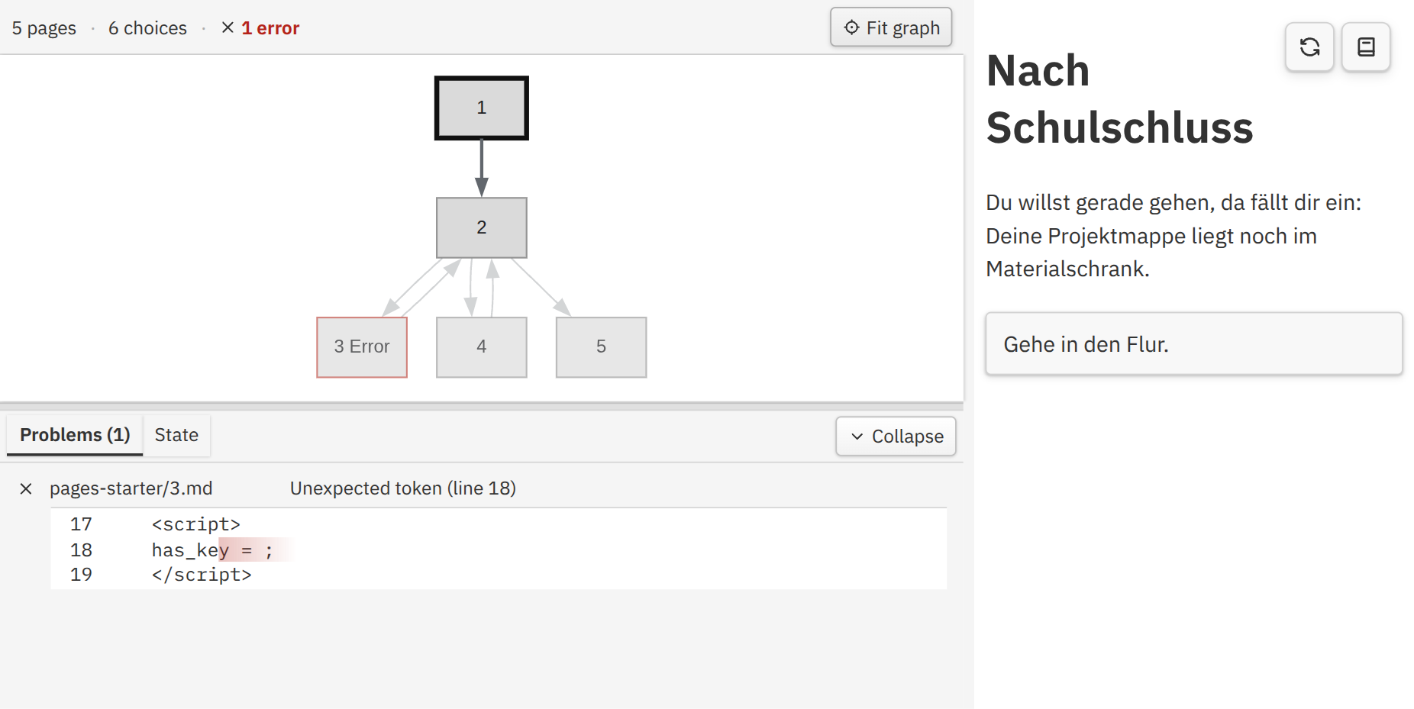
Task: Click the 'Nach Schulschluss' heading
Action: coord(1120,99)
